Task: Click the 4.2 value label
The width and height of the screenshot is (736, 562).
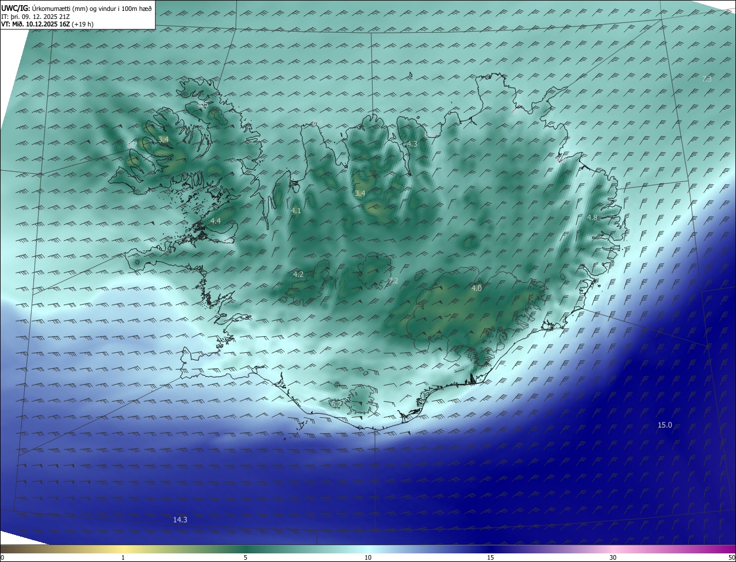Action: point(298,274)
